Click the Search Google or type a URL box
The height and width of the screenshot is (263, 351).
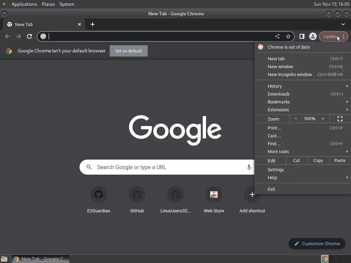pos(167,167)
